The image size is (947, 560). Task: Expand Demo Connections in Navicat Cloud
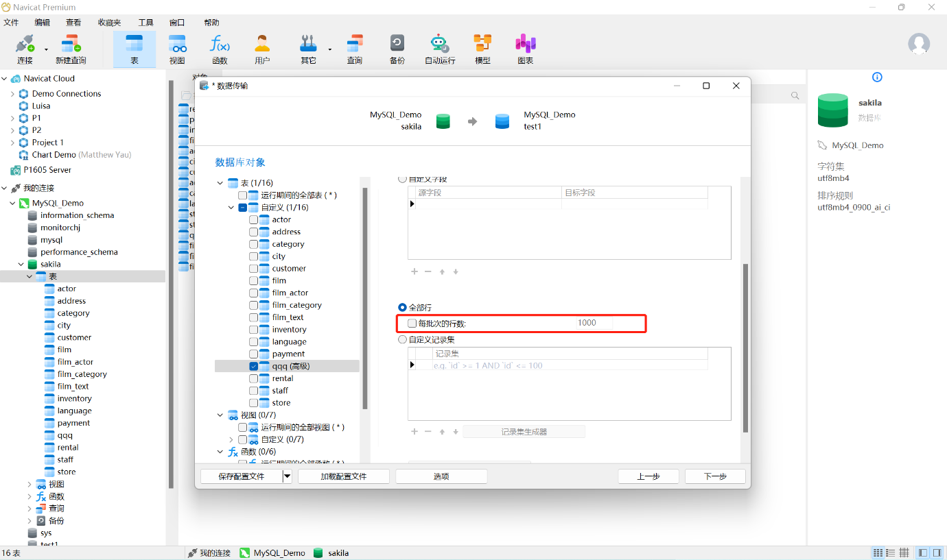13,94
